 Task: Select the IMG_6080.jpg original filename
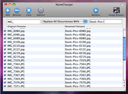(x=16, y=31)
